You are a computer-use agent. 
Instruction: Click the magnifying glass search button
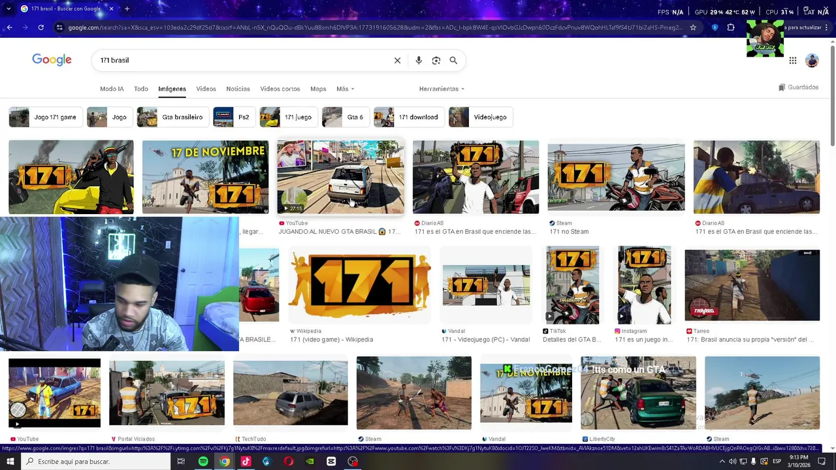click(453, 60)
